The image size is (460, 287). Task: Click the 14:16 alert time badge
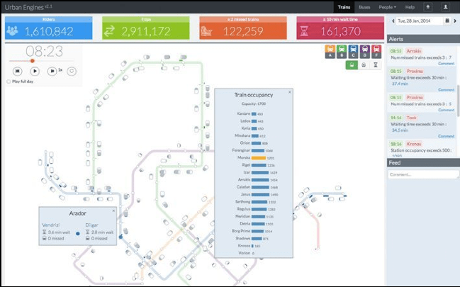(396, 118)
